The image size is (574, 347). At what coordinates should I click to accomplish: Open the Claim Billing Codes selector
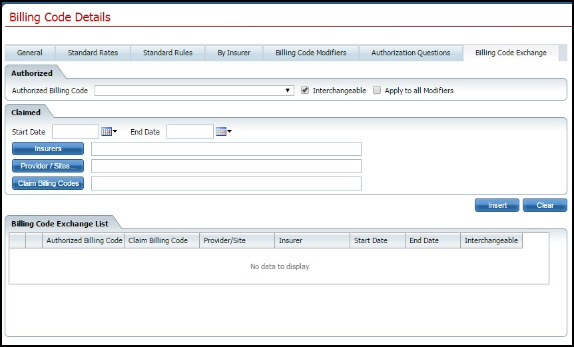(48, 183)
